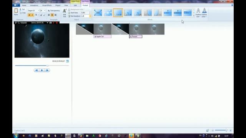This screenshot has width=246, height=138.
Task: Open the Video Tools Edit tab
Action: click(x=75, y=5)
